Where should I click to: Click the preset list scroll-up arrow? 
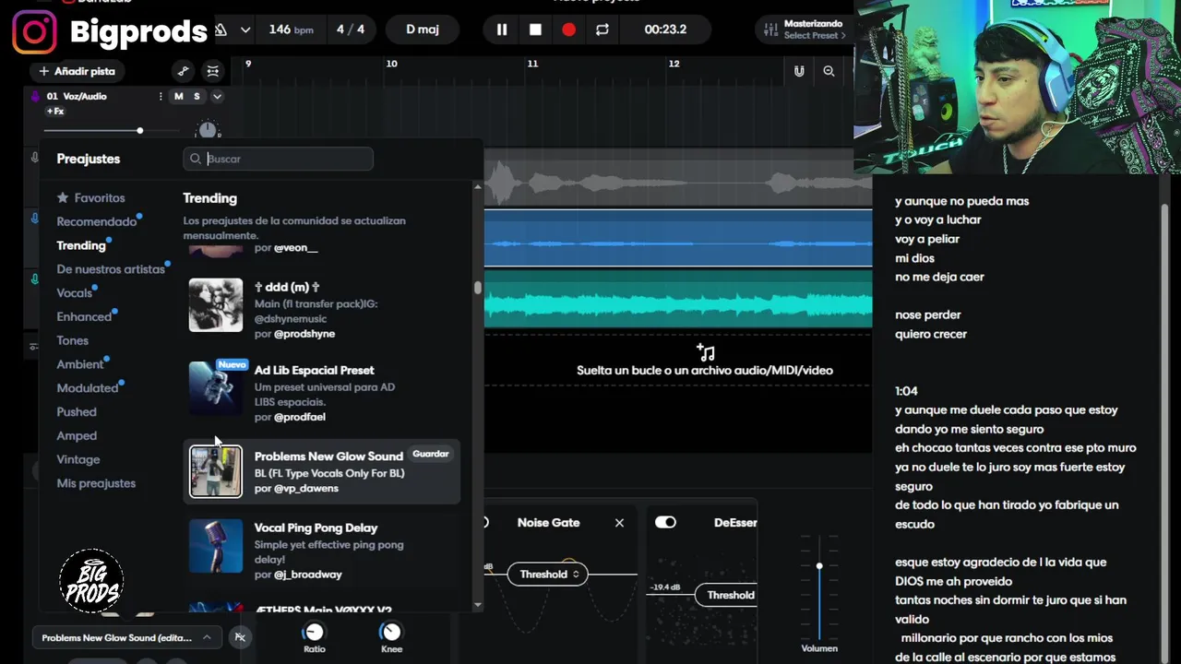pyautogui.click(x=478, y=187)
